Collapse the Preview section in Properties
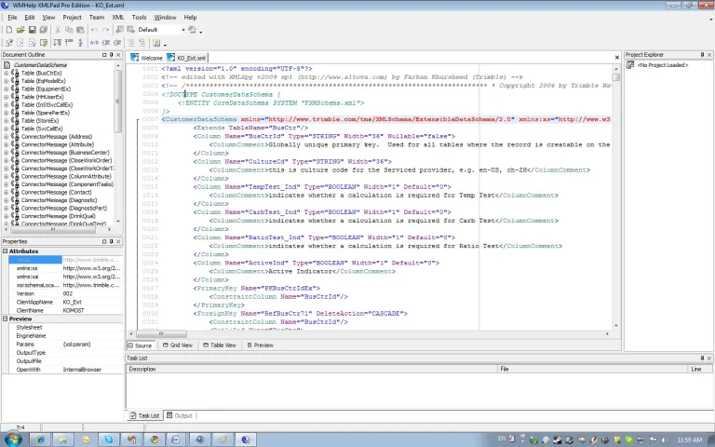This screenshot has width=715, height=447. [6, 318]
